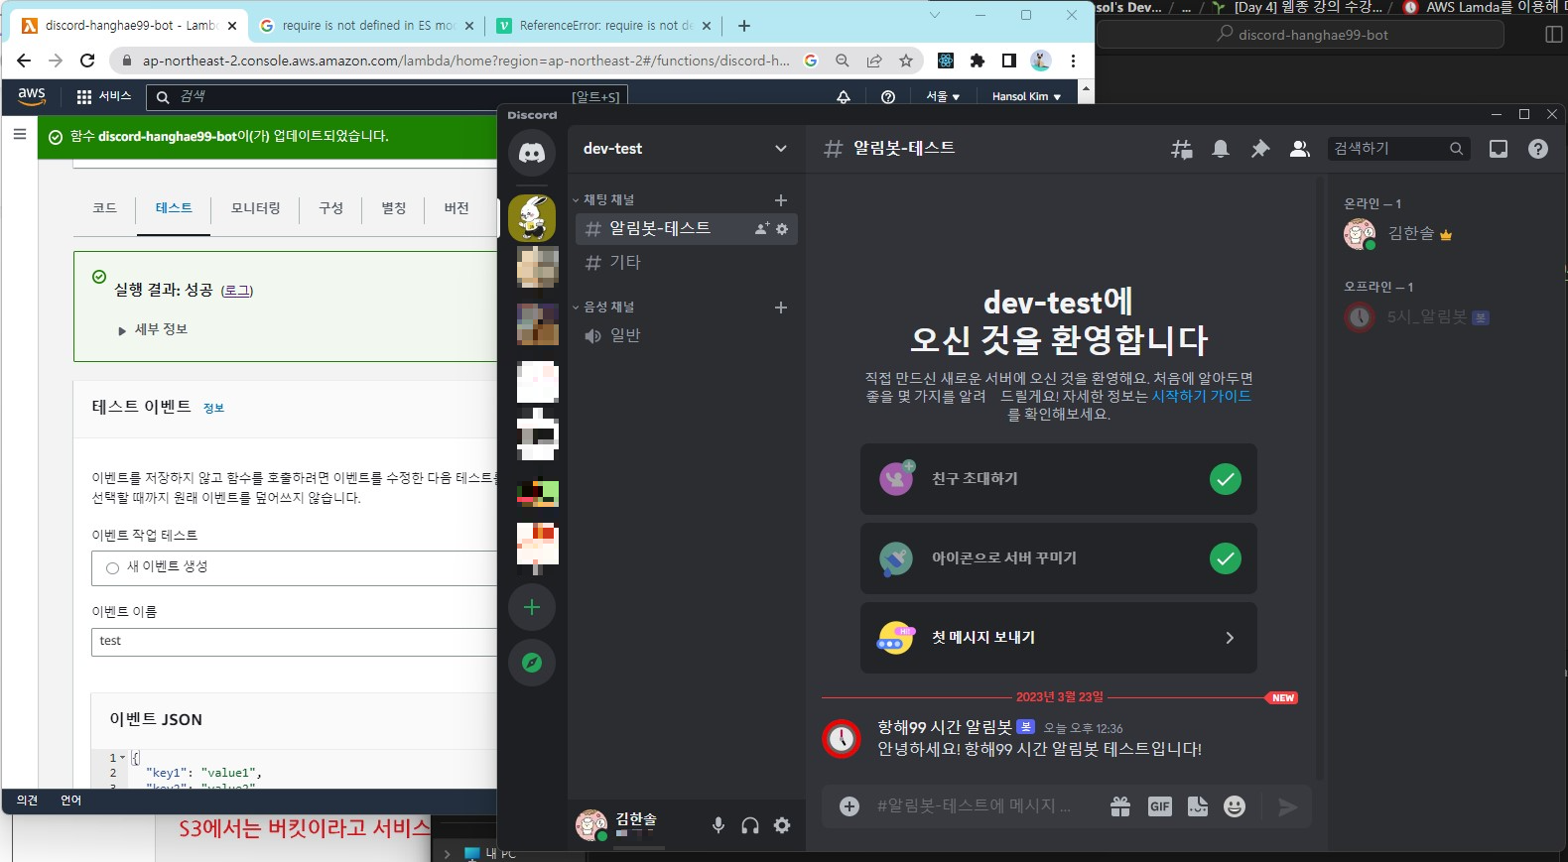Image resolution: width=1568 pixels, height=862 pixels.
Task: Click message input for #알림봇-테스트
Action: (x=974, y=806)
